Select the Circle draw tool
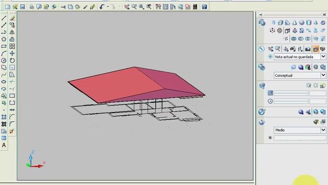328x185 pixels. click(x=4, y=61)
